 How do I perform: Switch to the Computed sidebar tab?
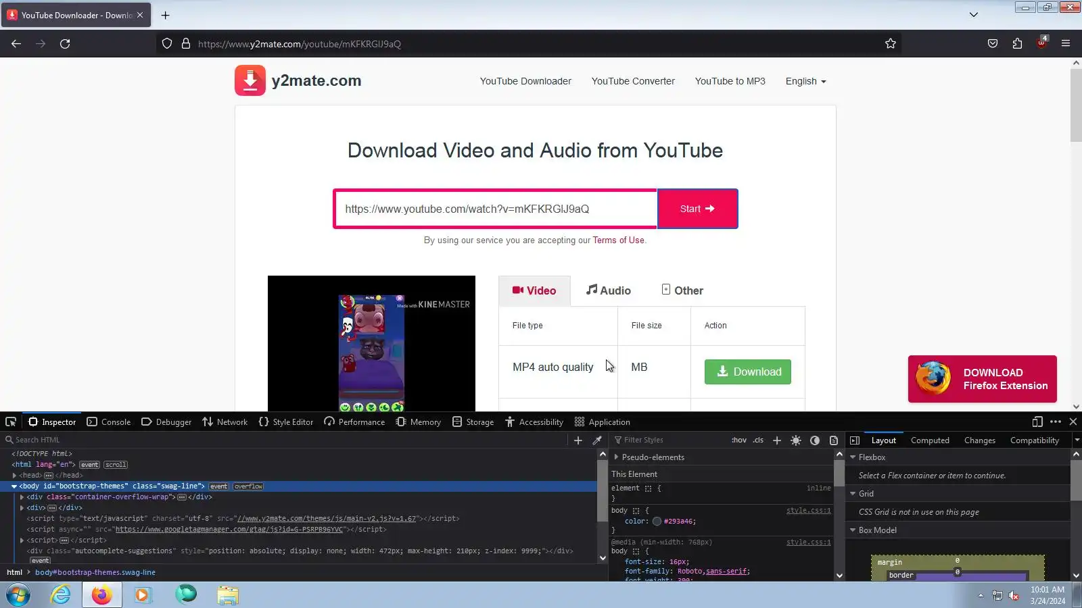tap(930, 440)
